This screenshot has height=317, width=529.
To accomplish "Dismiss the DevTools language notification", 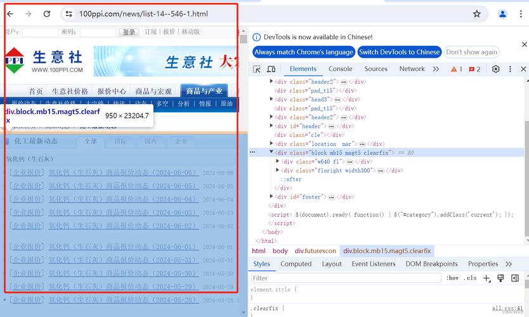I will 525,44.
